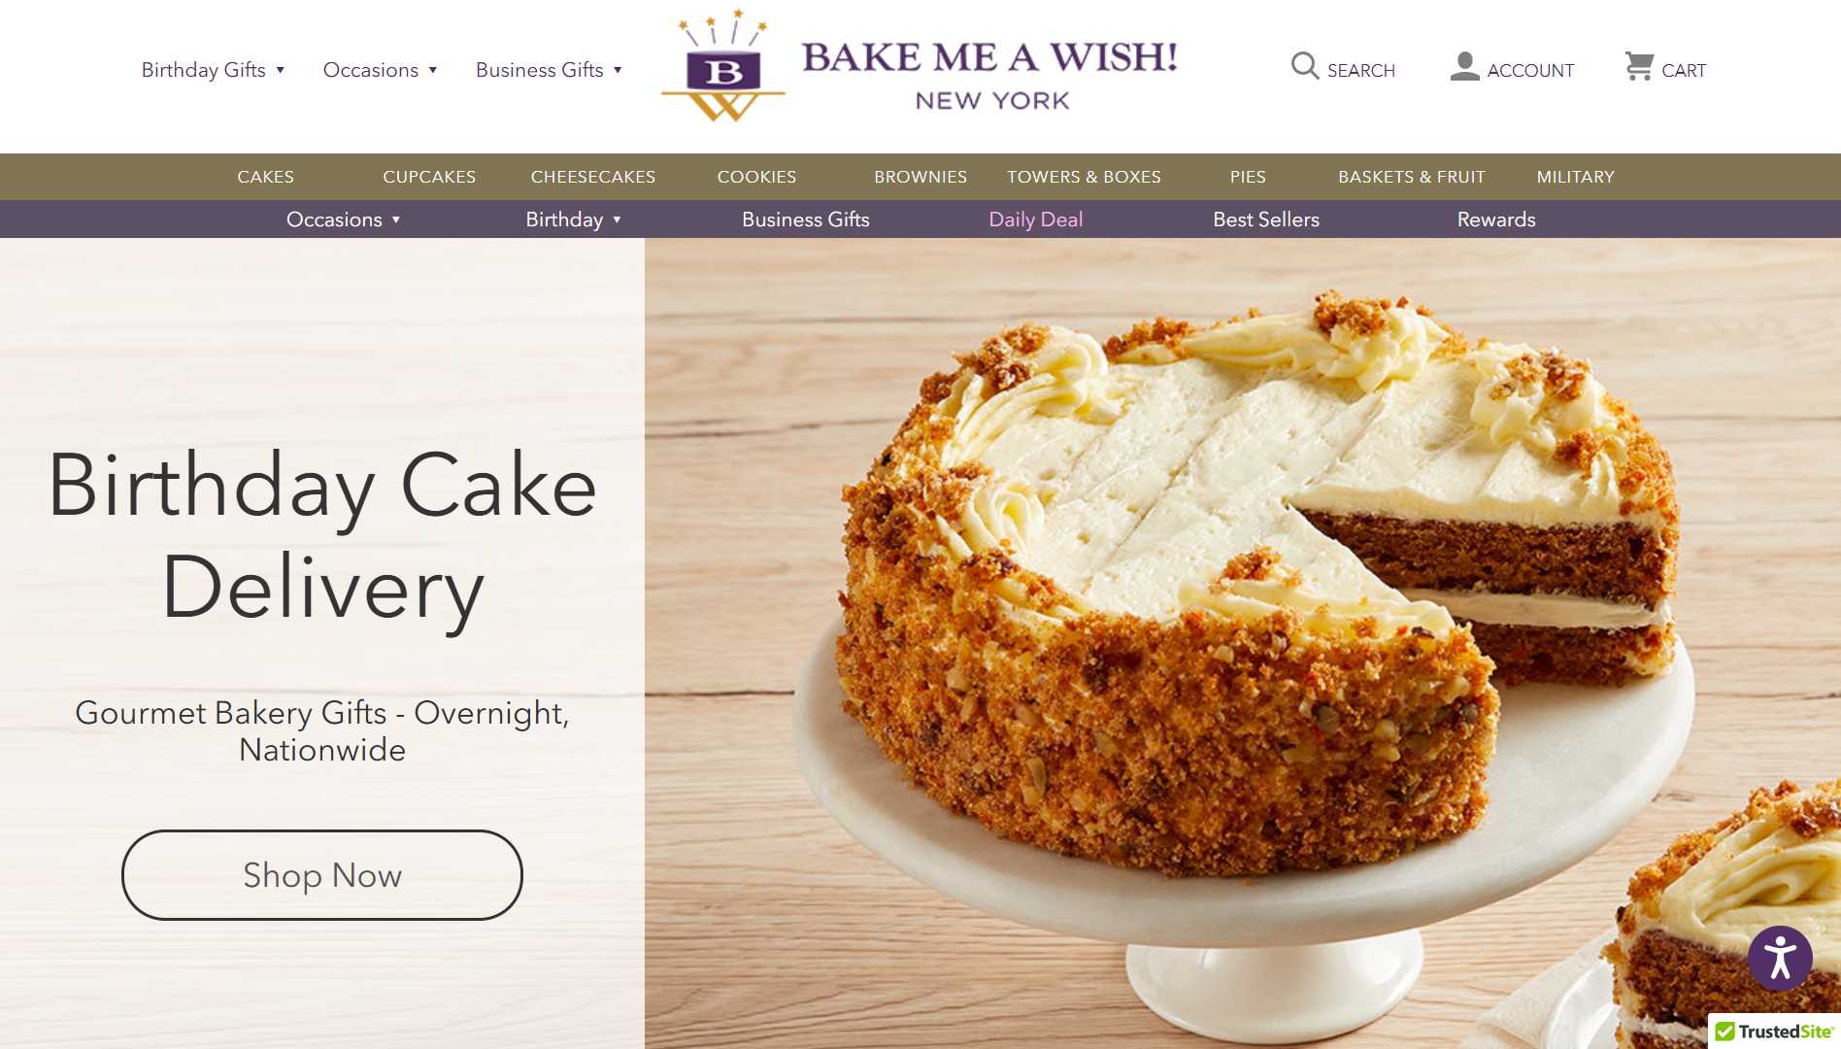Screen dimensions: 1841x1049
Task: Go to the CAKES category
Action: (x=265, y=177)
